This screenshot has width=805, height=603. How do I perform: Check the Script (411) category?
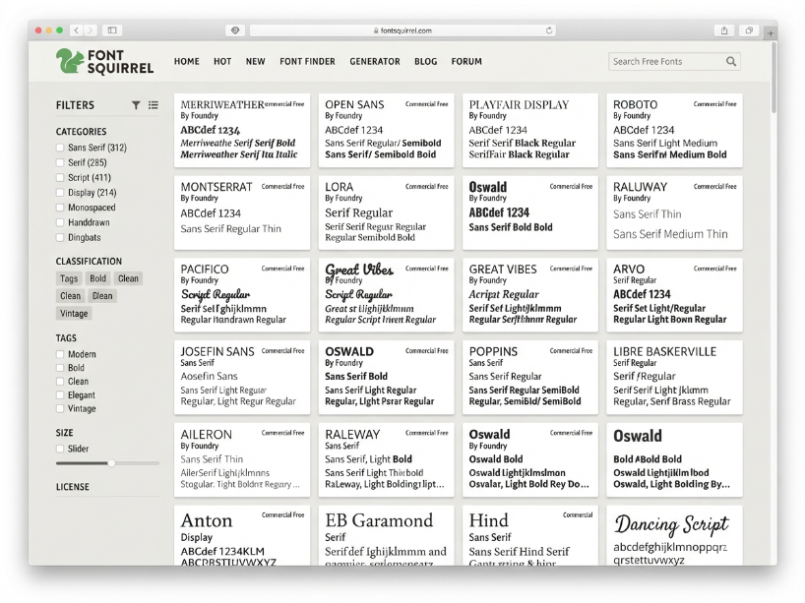coord(60,178)
